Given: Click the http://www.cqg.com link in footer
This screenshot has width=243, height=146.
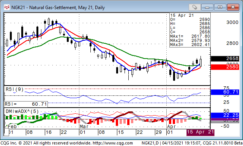Looking at the screenshot, I should pyautogui.click(x=112, y=143).
